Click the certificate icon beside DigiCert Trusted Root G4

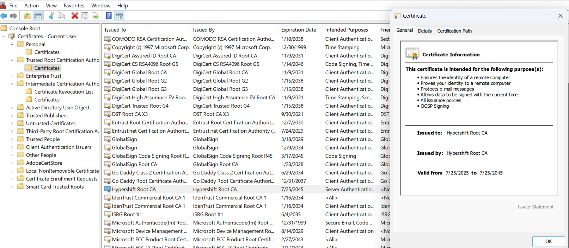[x=108, y=106]
